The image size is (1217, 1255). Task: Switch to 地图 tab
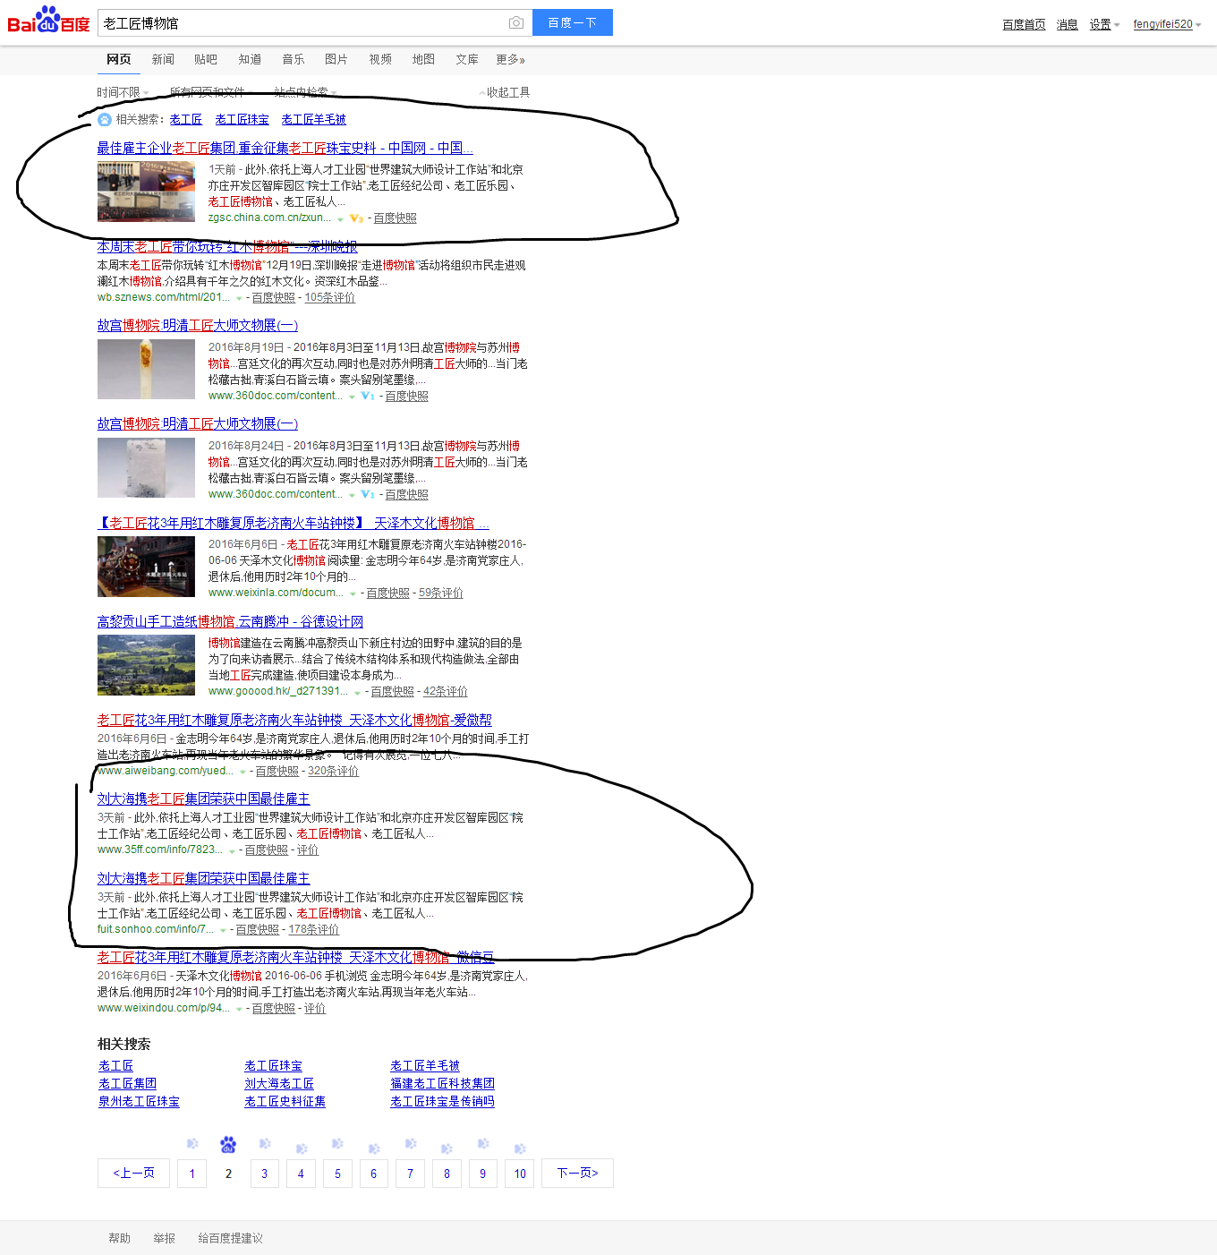pyautogui.click(x=423, y=59)
